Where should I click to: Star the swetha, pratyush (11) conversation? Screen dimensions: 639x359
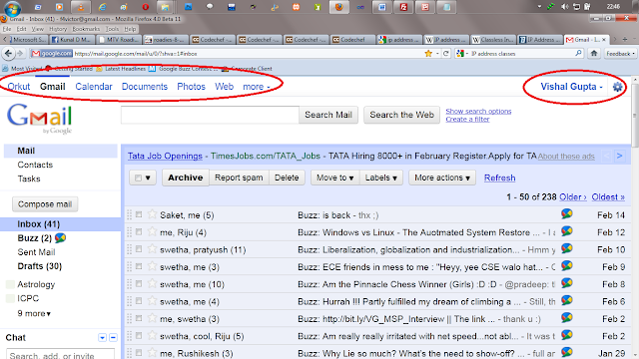[x=152, y=249]
